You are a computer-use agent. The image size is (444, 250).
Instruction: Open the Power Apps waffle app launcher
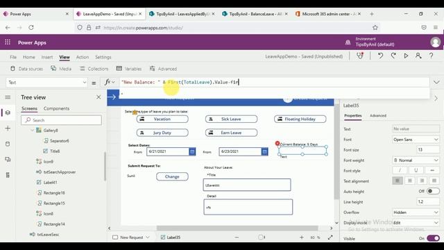click(8, 42)
